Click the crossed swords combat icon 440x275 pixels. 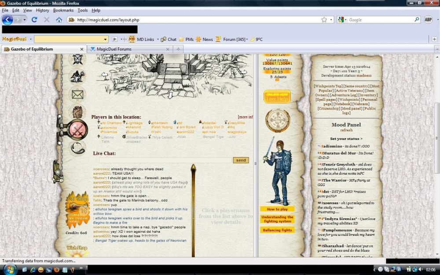[x=78, y=130]
